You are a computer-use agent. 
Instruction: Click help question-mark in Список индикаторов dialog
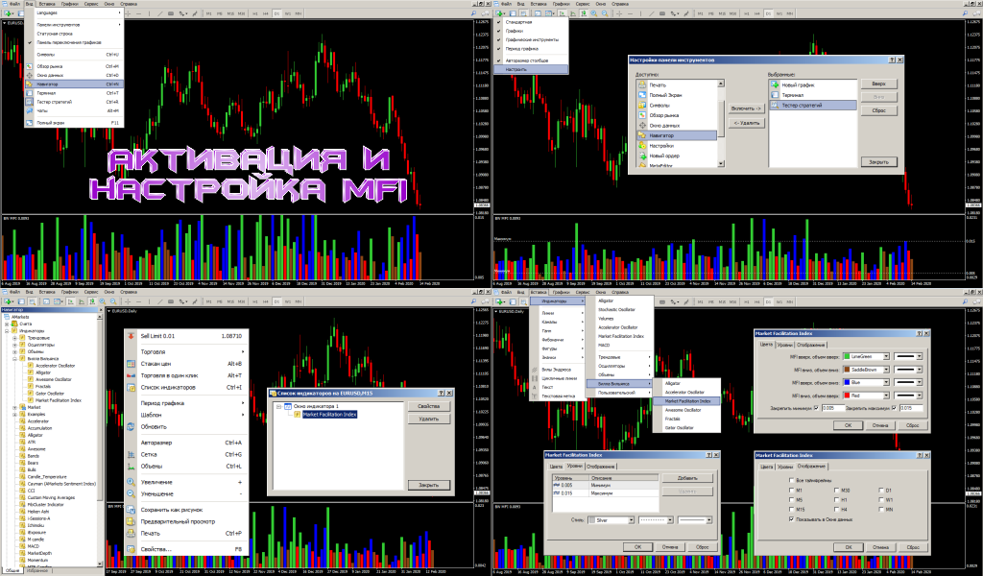tap(442, 393)
